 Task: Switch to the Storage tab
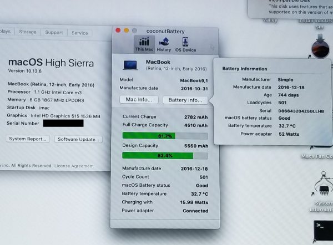[x=28, y=33]
